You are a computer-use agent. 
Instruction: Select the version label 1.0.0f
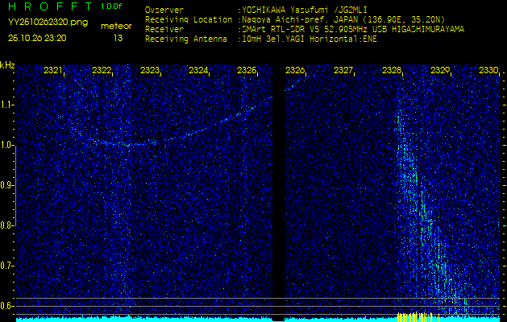[x=111, y=6]
